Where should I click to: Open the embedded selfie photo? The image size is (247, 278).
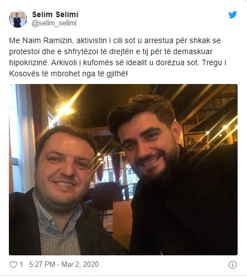click(x=123, y=170)
